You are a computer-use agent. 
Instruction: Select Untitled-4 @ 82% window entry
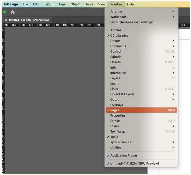(x=141, y=163)
